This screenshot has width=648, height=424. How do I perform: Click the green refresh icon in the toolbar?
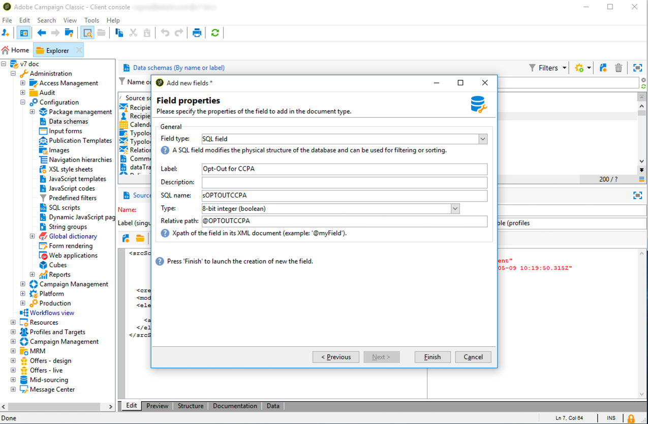[215, 33]
